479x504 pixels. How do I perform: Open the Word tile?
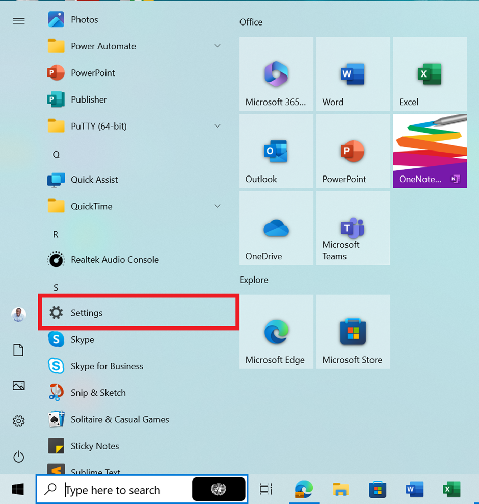tap(353, 74)
